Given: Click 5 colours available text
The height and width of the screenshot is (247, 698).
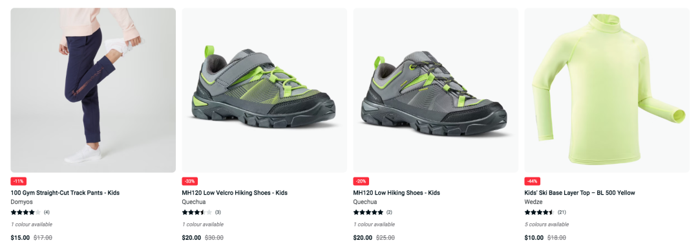Looking at the screenshot, I should 547,224.
